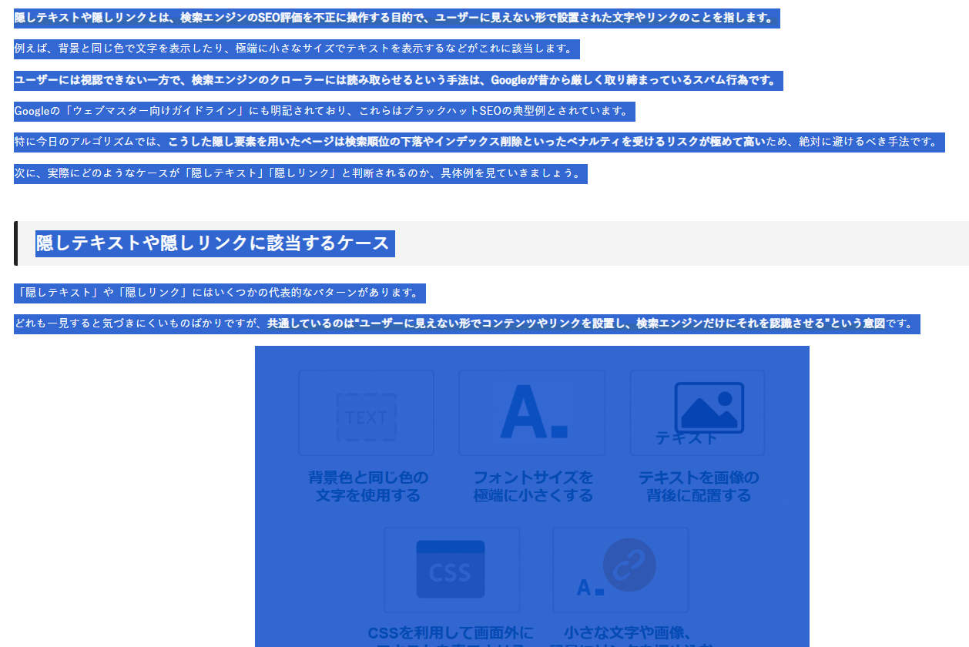Click paragraph starting '次に、実際にどのようなケースが'
969x647 pixels.
click(300, 173)
